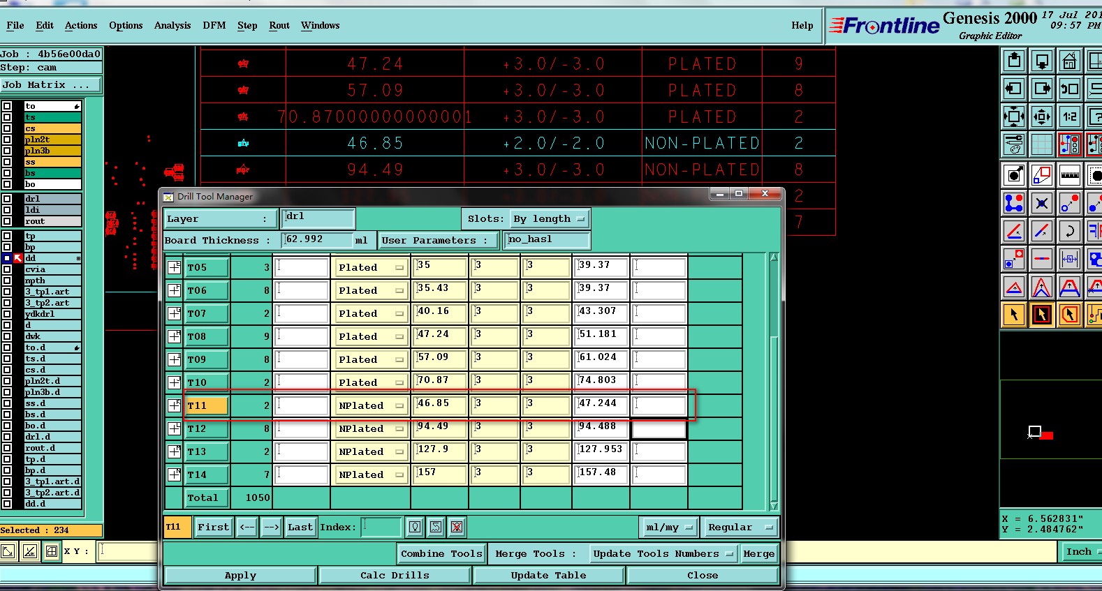Open the Regular mode dropdown
This screenshot has width=1102, height=591.
[740, 527]
